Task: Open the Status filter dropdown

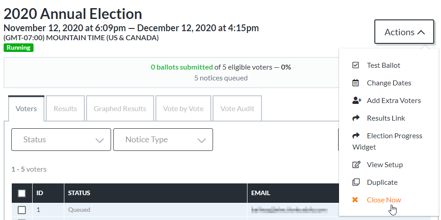Action: pos(61,140)
